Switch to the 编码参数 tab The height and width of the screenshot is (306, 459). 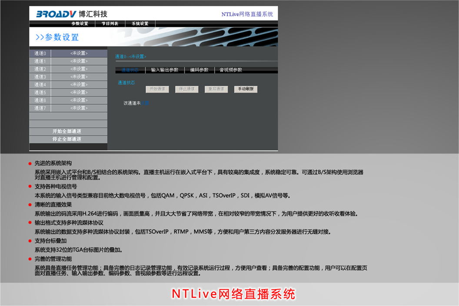pyautogui.click(x=199, y=70)
